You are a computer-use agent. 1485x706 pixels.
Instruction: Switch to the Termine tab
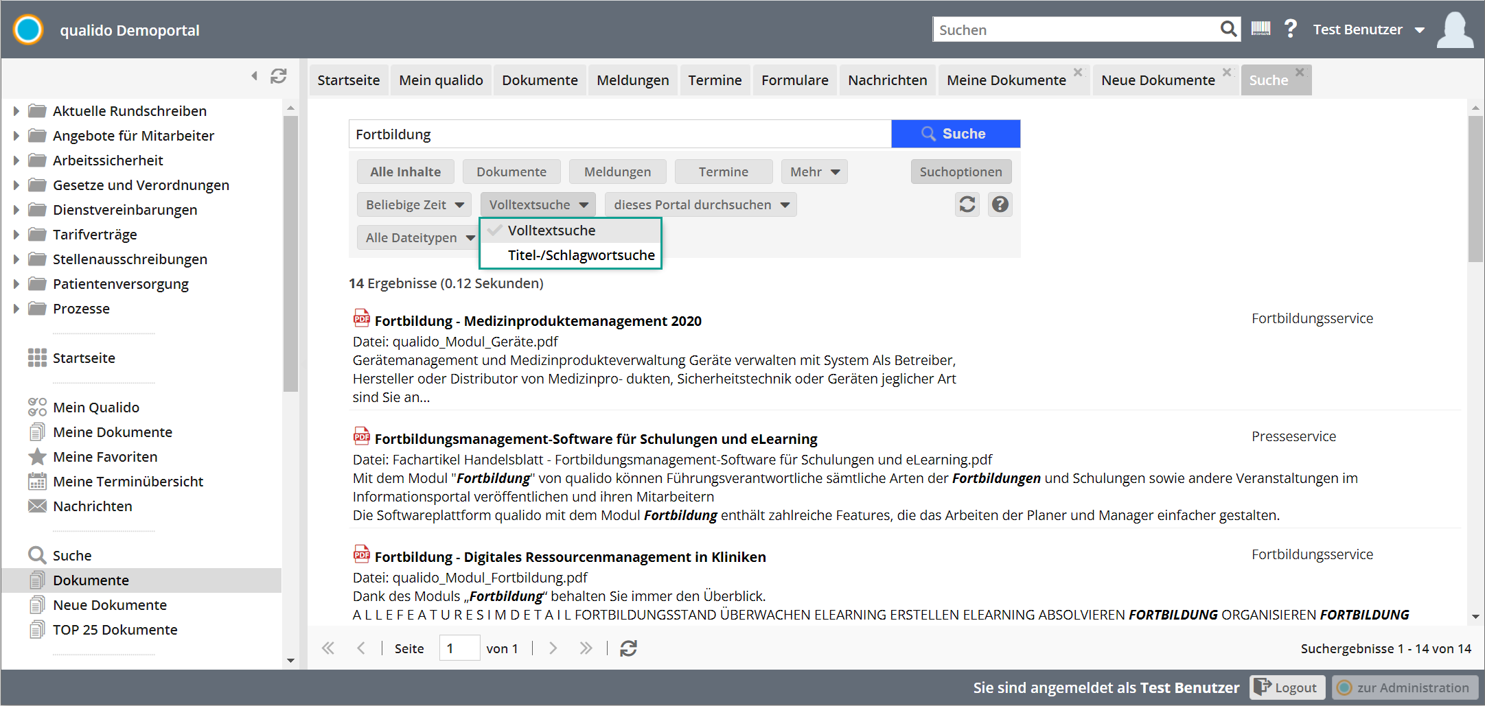(715, 80)
